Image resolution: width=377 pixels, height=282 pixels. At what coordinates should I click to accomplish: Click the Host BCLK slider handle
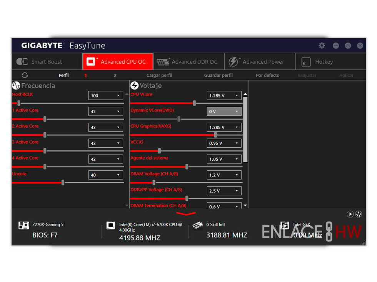(x=19, y=103)
